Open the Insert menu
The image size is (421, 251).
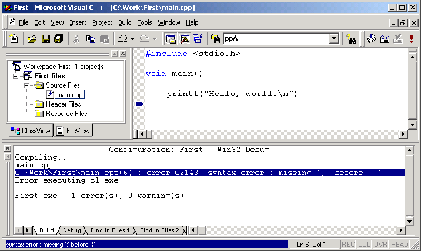click(78, 22)
